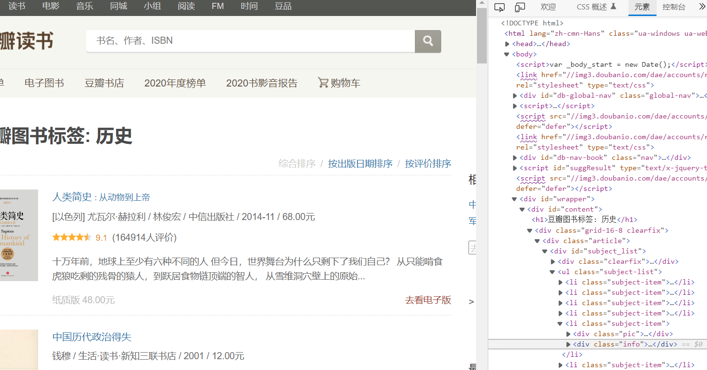Image resolution: width=707 pixels, height=370 pixels.
Task: Go to 电影 in the top navigation
Action: [51, 6]
